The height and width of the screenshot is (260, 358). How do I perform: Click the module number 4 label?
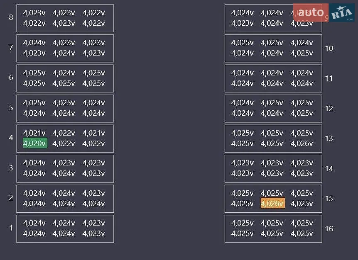[x=11, y=138]
